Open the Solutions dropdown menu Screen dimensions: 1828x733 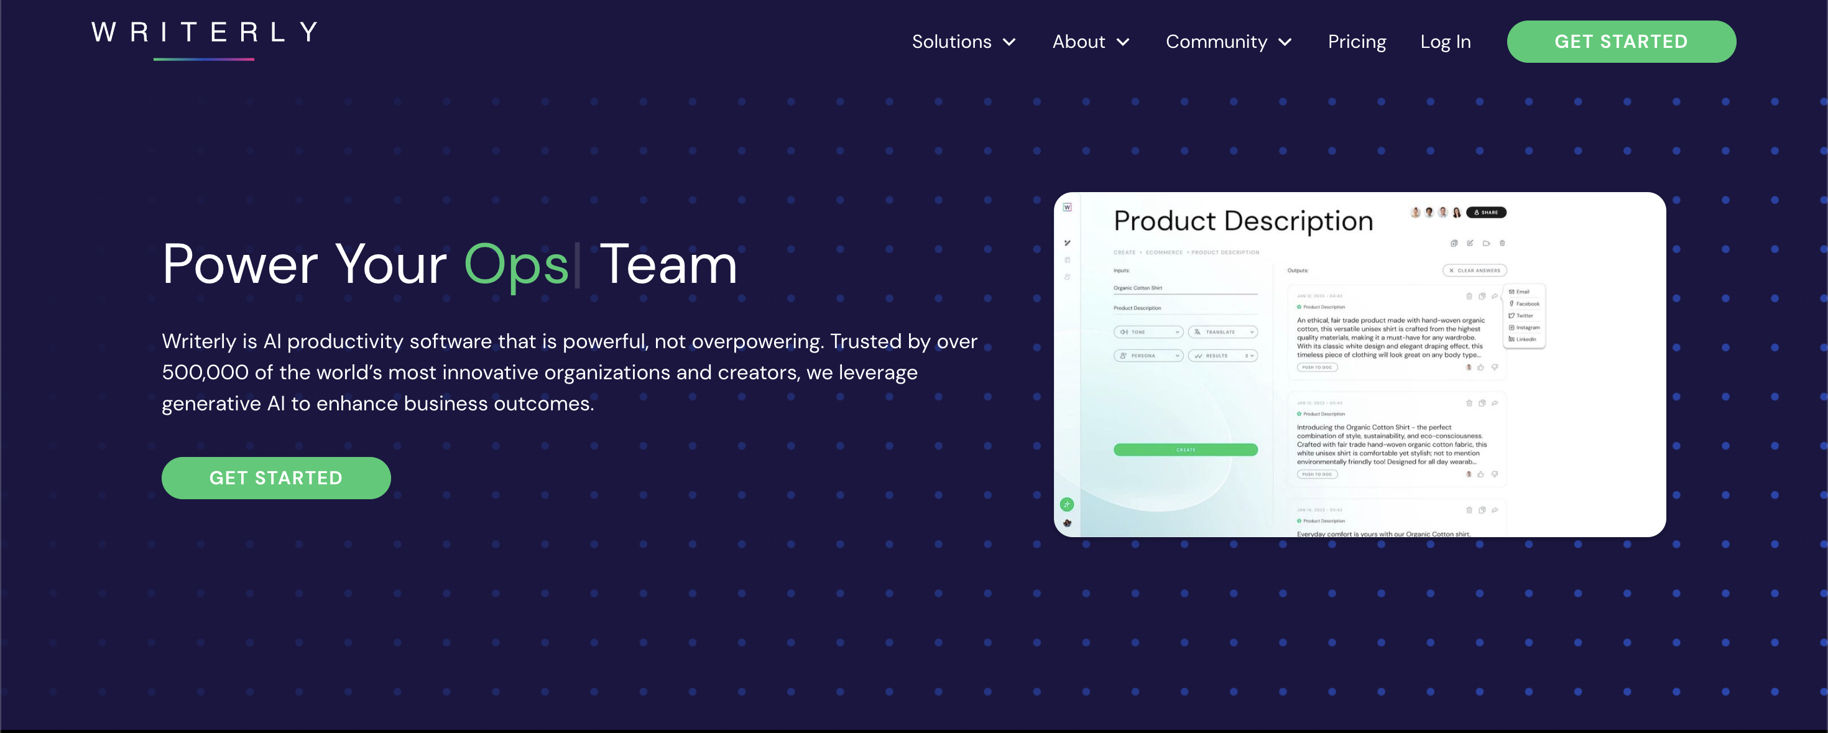click(964, 42)
